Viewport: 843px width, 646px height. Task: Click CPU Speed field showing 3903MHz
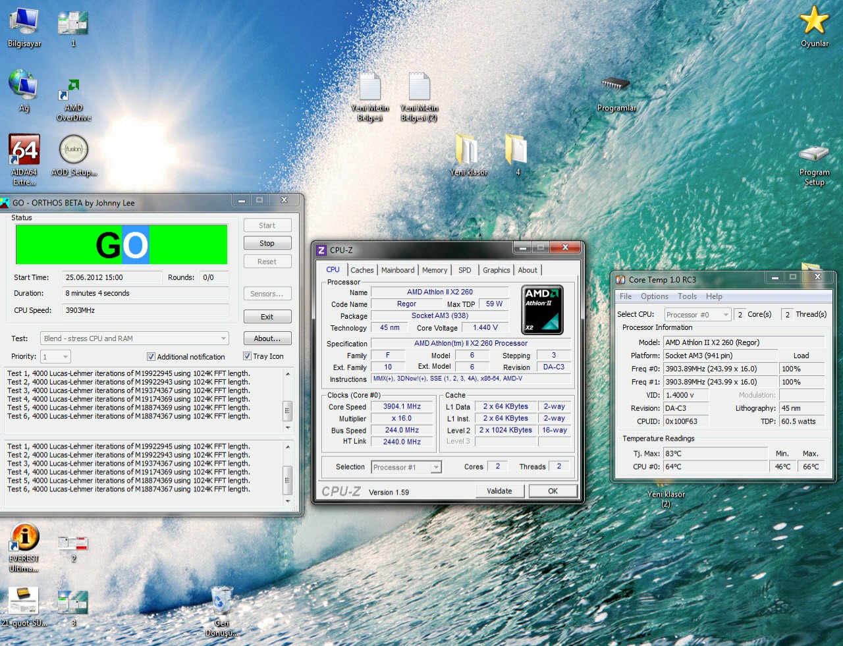pyautogui.click(x=146, y=310)
